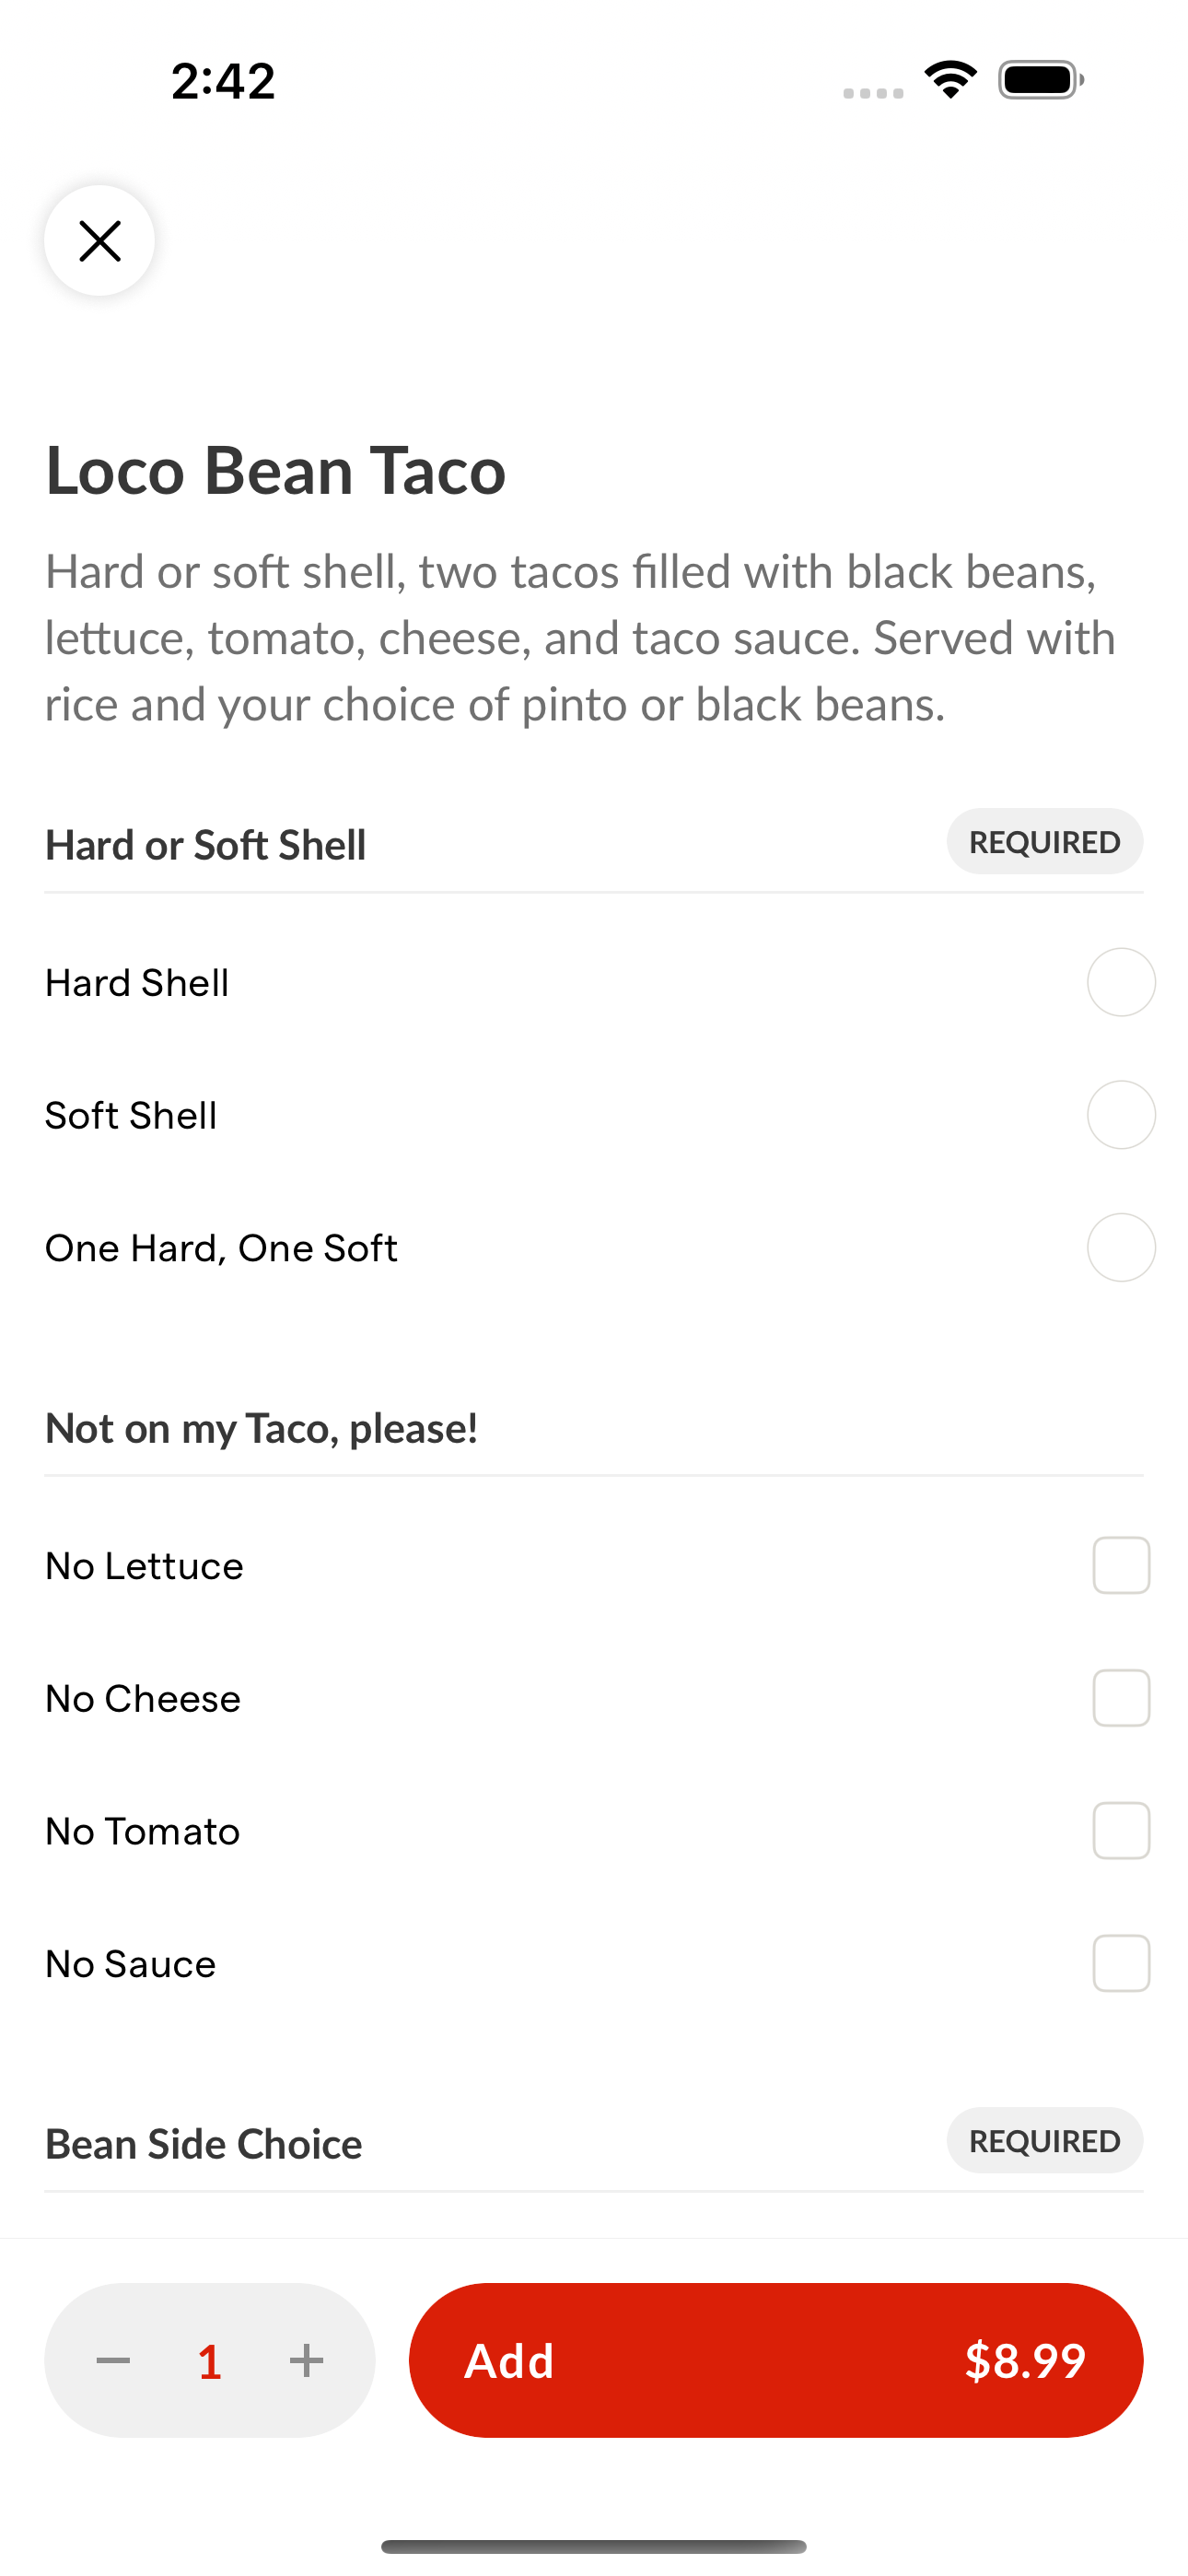
Task: Tap the cellular signal dots icon
Action: [x=873, y=93]
